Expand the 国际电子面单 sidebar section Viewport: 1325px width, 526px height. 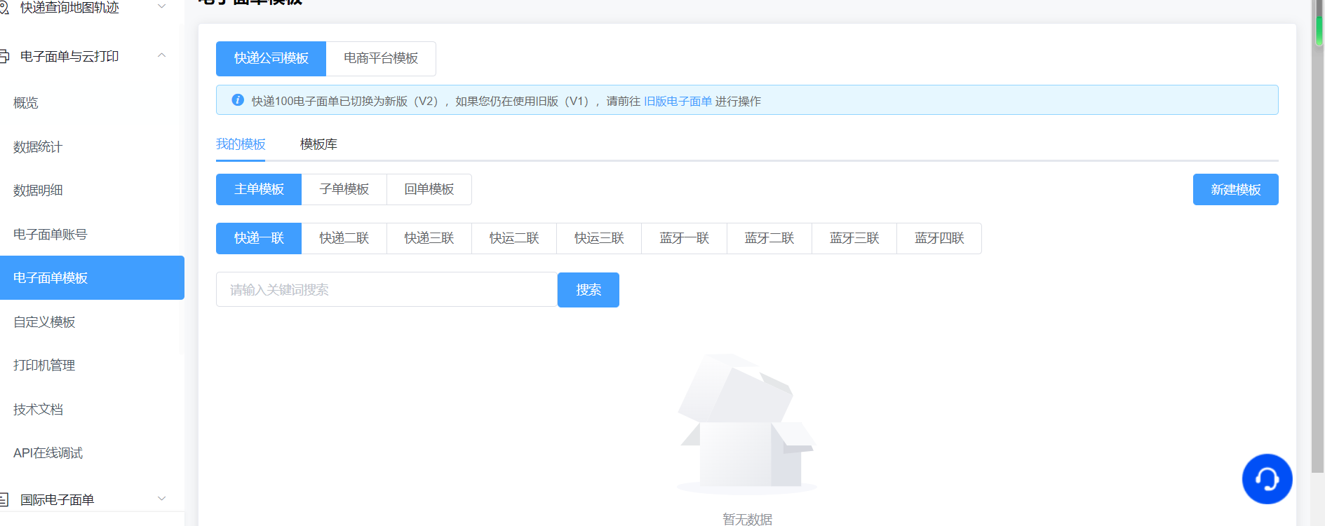tap(162, 499)
